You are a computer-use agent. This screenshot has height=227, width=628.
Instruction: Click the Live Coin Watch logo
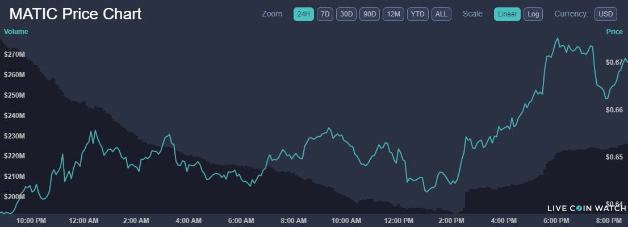(x=587, y=208)
